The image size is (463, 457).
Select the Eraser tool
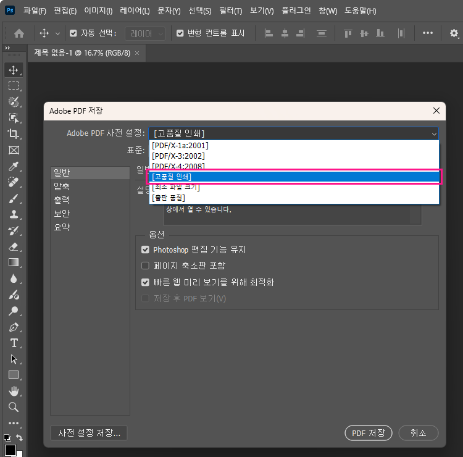[x=14, y=246]
